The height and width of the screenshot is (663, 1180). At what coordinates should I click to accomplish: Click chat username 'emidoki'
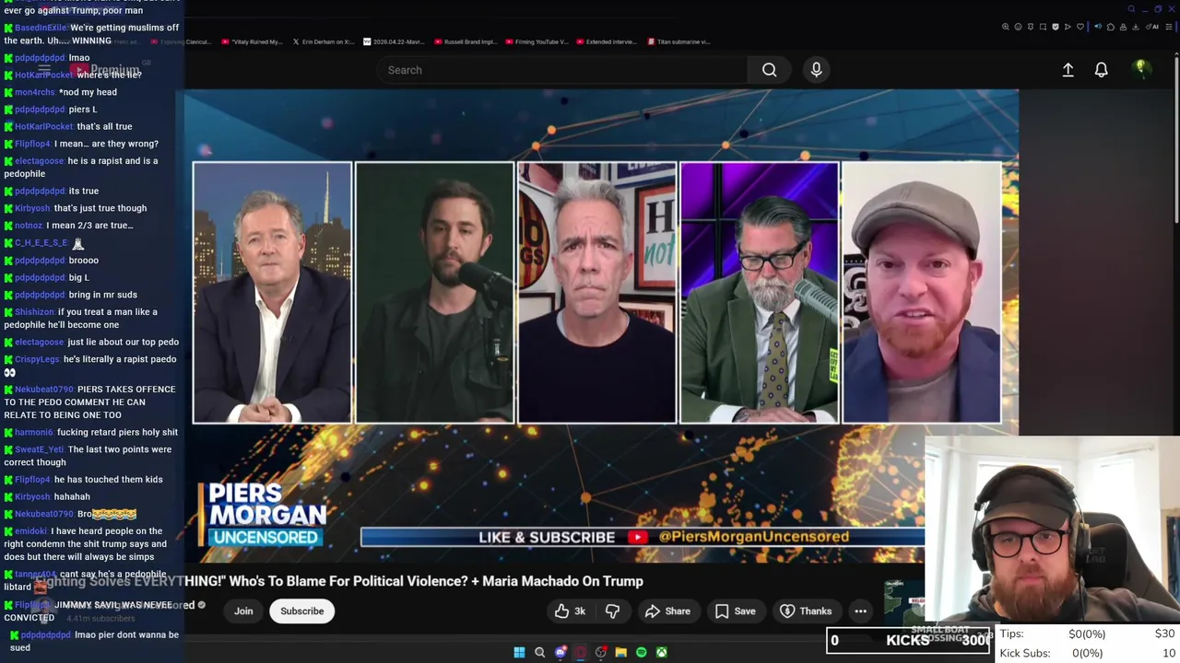pyautogui.click(x=30, y=531)
